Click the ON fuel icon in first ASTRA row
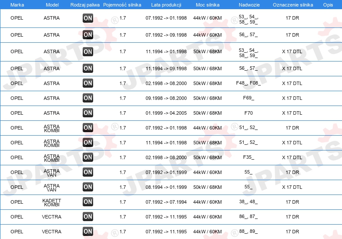 [88, 18]
